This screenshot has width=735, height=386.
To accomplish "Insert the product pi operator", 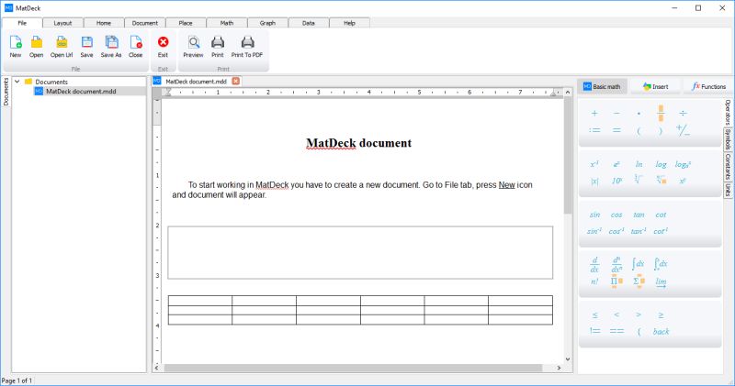I will [x=616, y=281].
